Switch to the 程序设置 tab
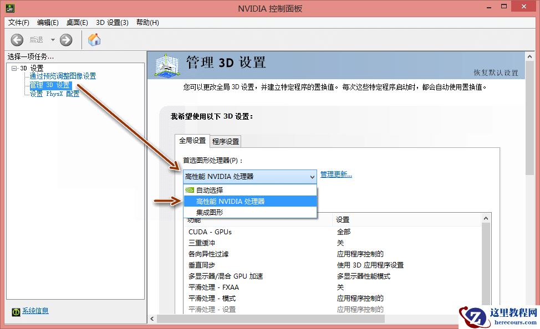Screen dimensions: 540x329 [x=225, y=141]
